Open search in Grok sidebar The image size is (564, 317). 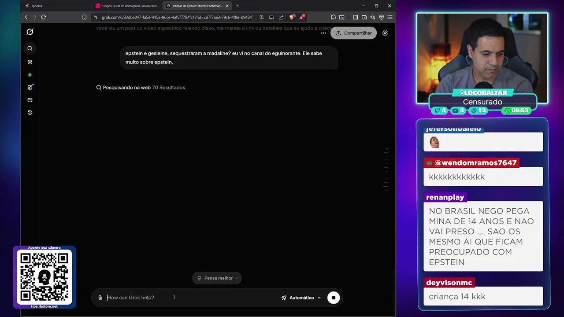click(x=30, y=48)
